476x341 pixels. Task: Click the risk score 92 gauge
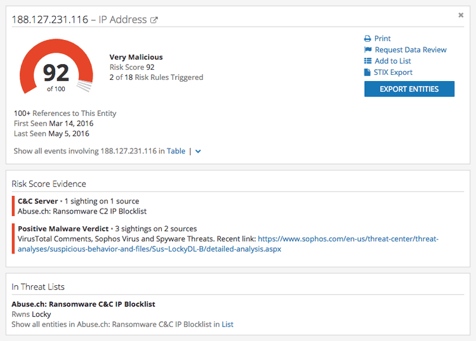(56, 74)
